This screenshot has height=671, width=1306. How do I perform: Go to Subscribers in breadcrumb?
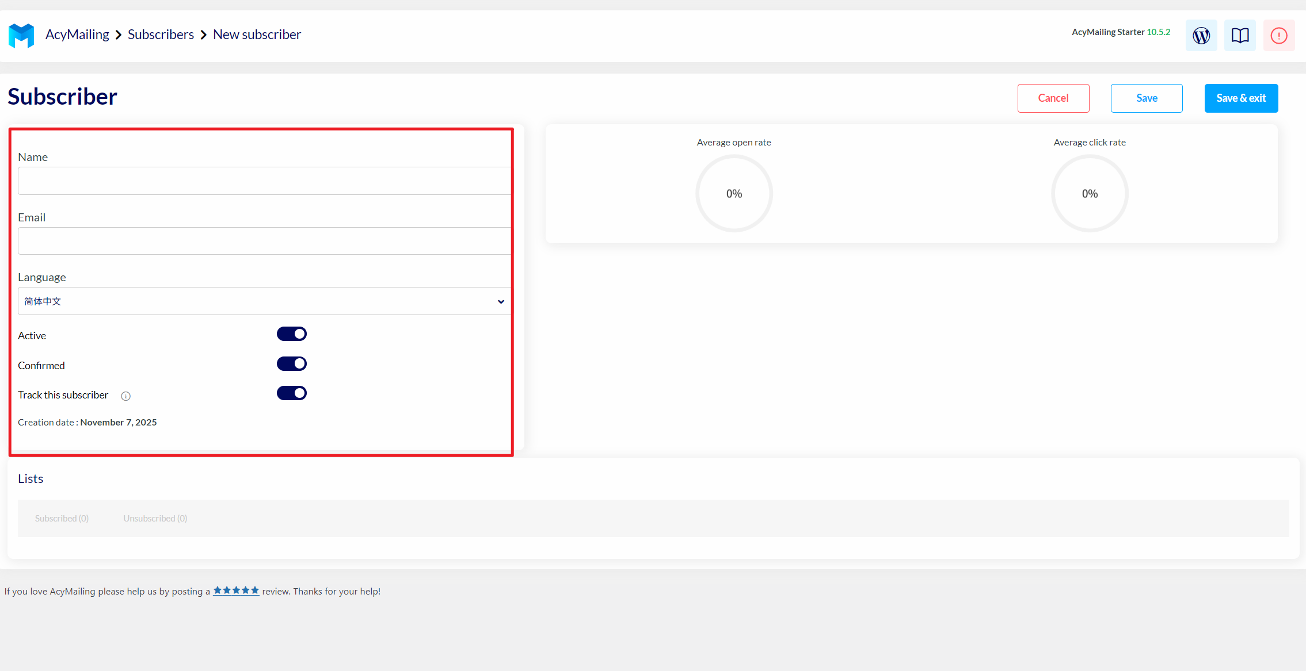161,34
